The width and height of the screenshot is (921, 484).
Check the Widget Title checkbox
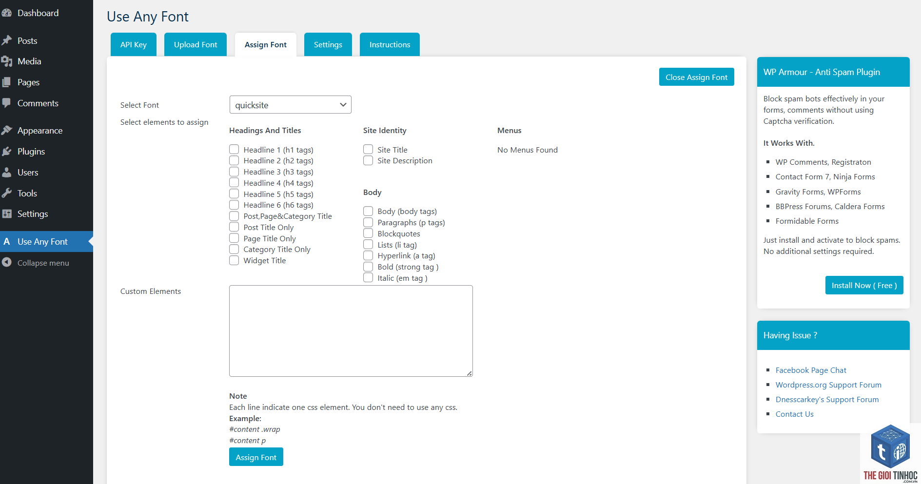[x=234, y=260]
